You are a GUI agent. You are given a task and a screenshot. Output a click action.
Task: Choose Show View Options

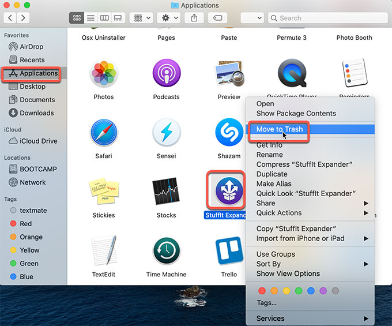(310, 273)
